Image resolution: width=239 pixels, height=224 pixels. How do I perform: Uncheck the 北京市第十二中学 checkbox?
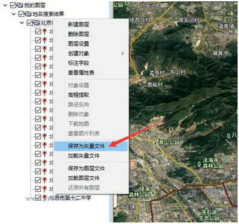point(38,198)
